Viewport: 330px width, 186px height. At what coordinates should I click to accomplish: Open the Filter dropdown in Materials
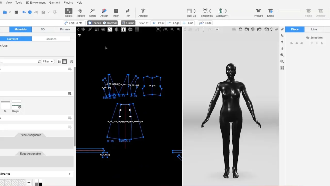click(x=48, y=61)
